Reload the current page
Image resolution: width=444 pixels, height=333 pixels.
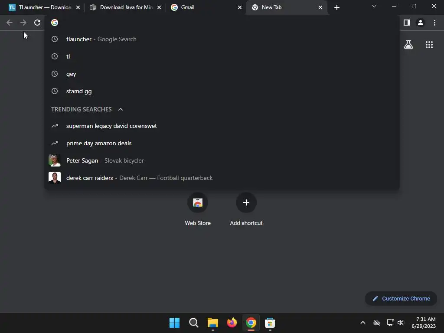pyautogui.click(x=37, y=23)
